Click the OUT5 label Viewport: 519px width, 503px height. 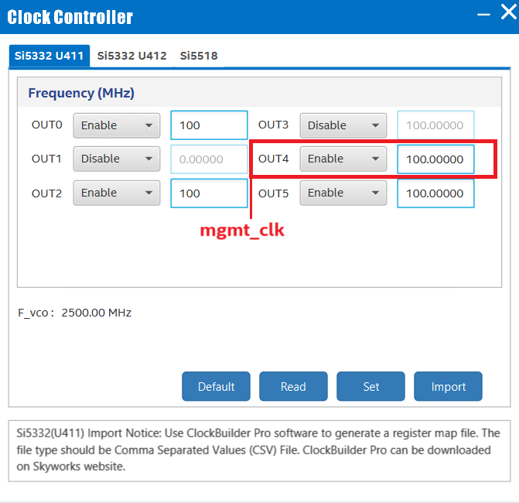pyautogui.click(x=273, y=193)
